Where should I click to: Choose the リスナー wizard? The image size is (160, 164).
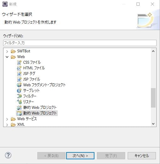[x=29, y=102]
